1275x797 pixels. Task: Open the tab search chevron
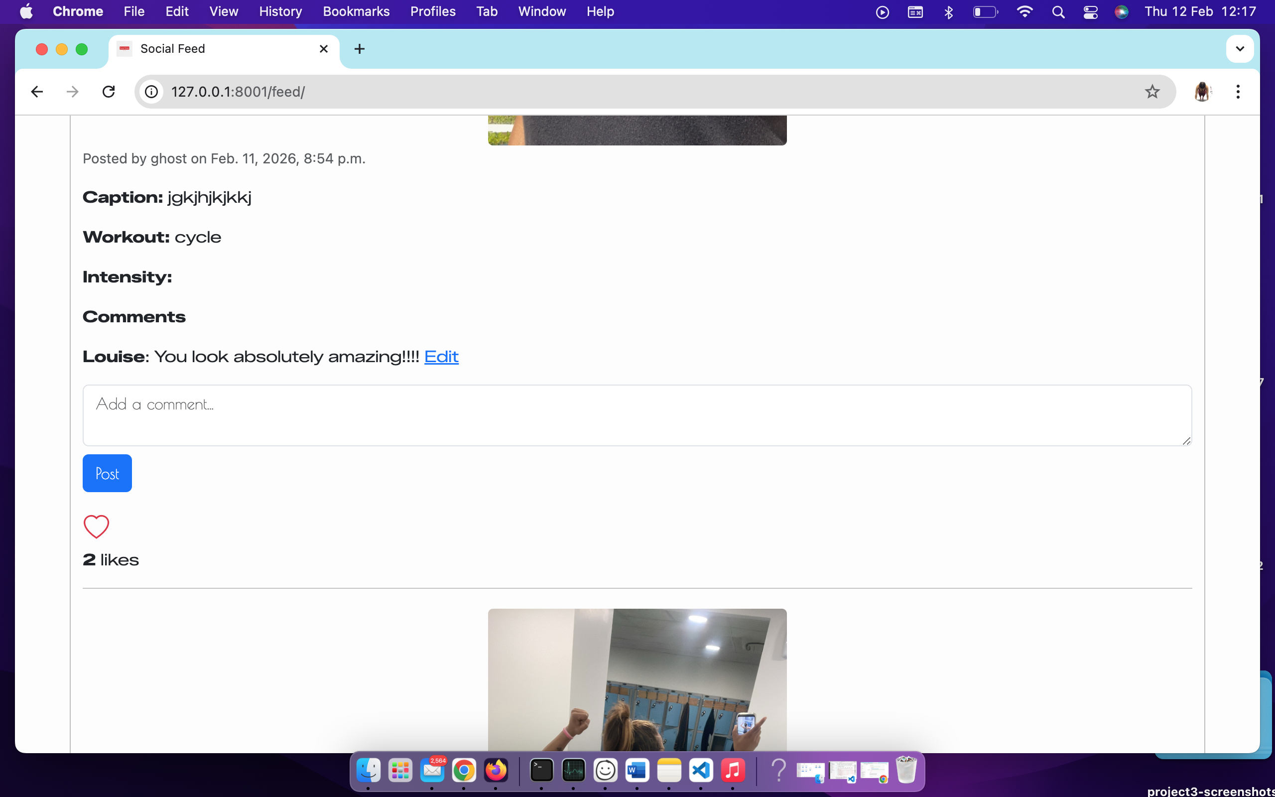click(1239, 48)
